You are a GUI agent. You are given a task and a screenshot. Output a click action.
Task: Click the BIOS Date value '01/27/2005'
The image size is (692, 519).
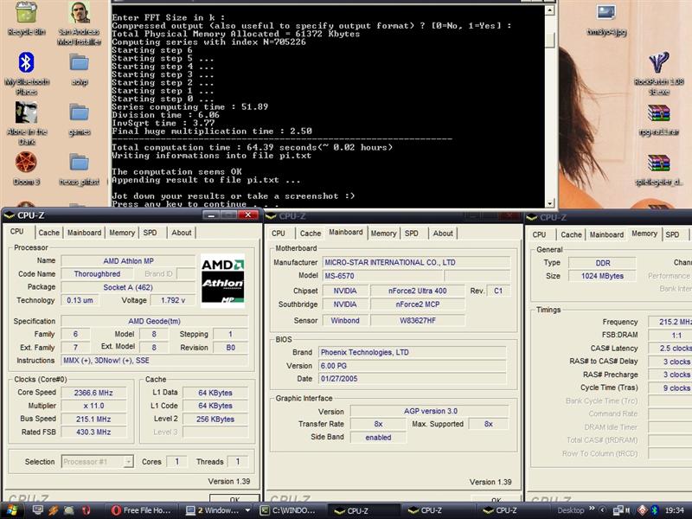tap(413, 379)
